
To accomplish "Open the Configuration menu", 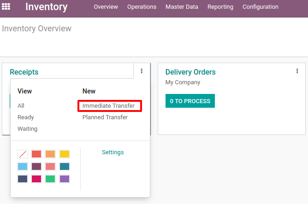I will tap(260, 7).
